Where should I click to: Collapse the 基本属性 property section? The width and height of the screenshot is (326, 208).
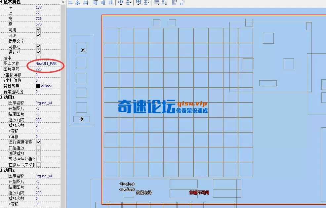click(x=2, y=2)
